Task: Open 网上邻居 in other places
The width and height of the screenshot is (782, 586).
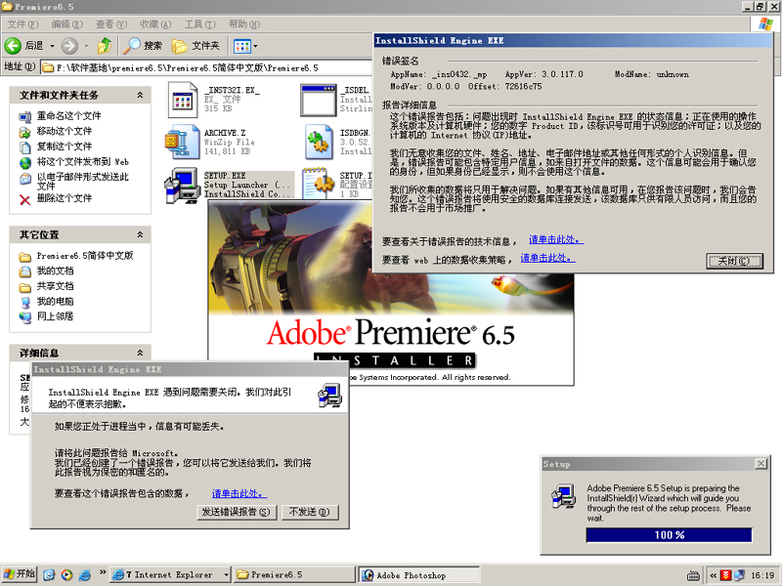Action: [x=56, y=315]
